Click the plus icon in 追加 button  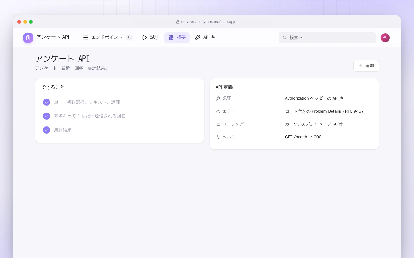pyautogui.click(x=361, y=66)
